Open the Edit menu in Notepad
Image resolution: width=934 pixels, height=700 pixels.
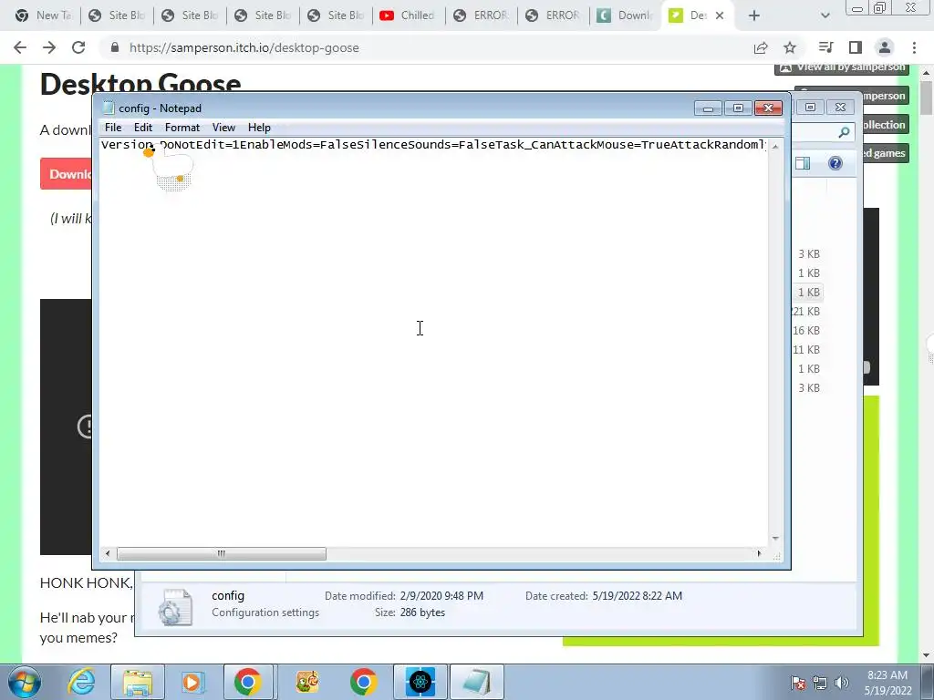point(143,128)
